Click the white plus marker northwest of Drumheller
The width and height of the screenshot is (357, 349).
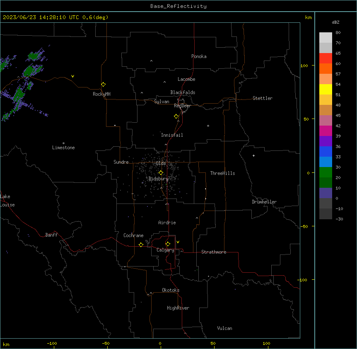(x=253, y=155)
